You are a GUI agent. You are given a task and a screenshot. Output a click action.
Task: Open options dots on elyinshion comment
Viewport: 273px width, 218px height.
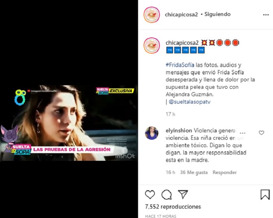[x=243, y=133]
